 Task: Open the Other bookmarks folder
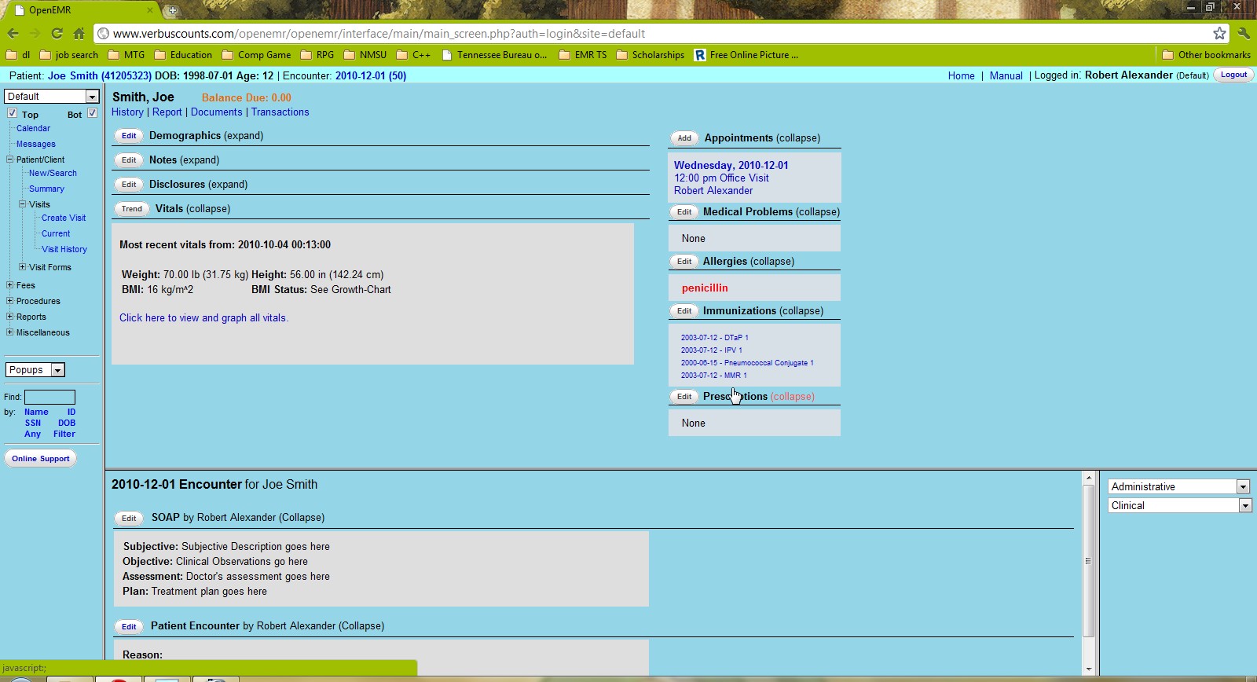pyautogui.click(x=1206, y=55)
